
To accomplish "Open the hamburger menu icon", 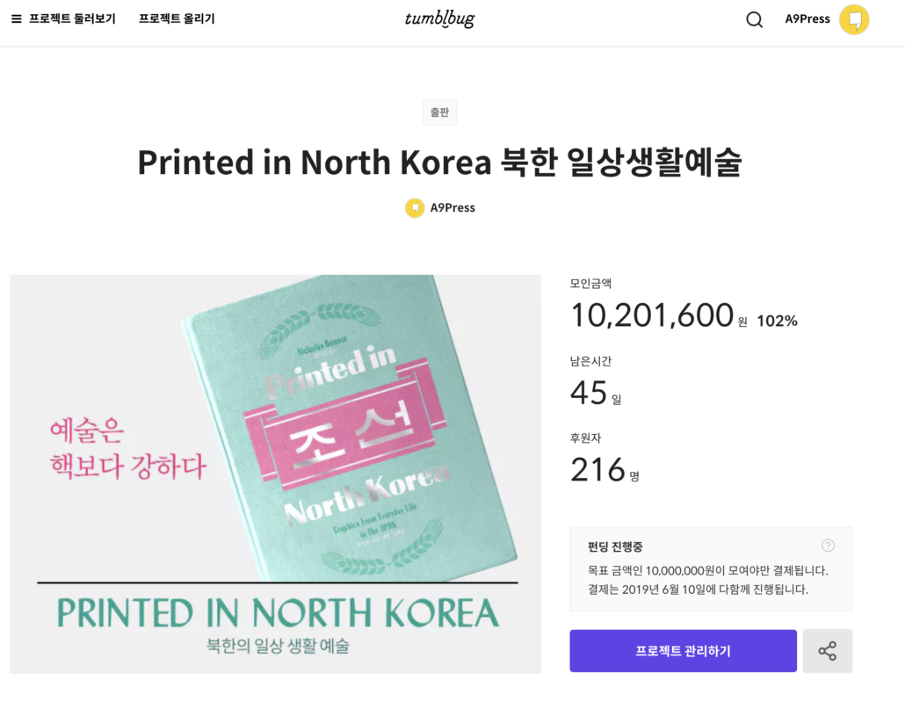I will tap(16, 19).
